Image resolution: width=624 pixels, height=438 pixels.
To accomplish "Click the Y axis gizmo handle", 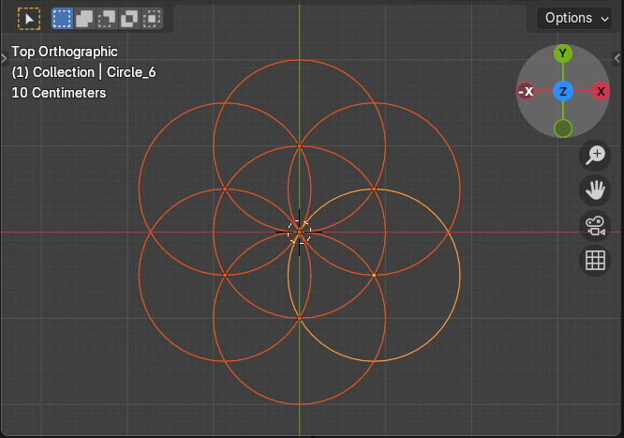I will [563, 53].
